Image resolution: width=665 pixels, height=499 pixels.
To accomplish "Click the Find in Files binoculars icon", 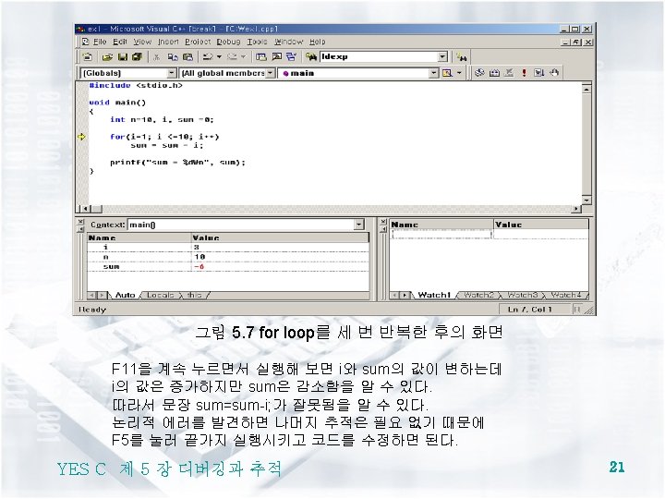I will (x=311, y=57).
